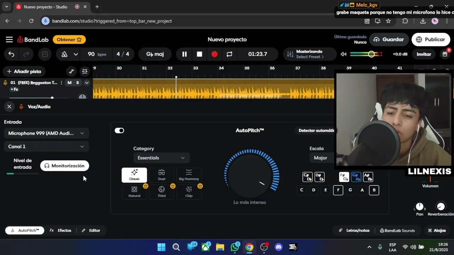The height and width of the screenshot is (255, 454).
Task: Open the Major scale dropdown
Action: coord(322,158)
